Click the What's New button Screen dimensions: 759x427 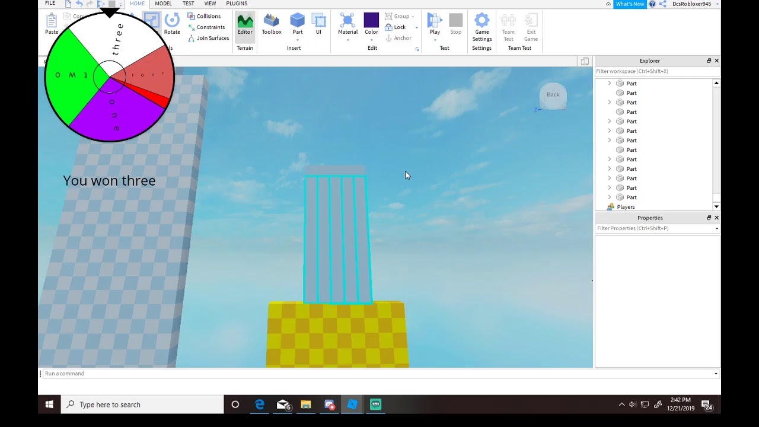tap(630, 4)
